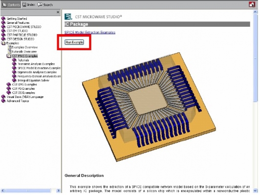The height and width of the screenshot is (195, 260).
Task: Click the Frequency Domain Analysis book icon
Action: [14, 76]
